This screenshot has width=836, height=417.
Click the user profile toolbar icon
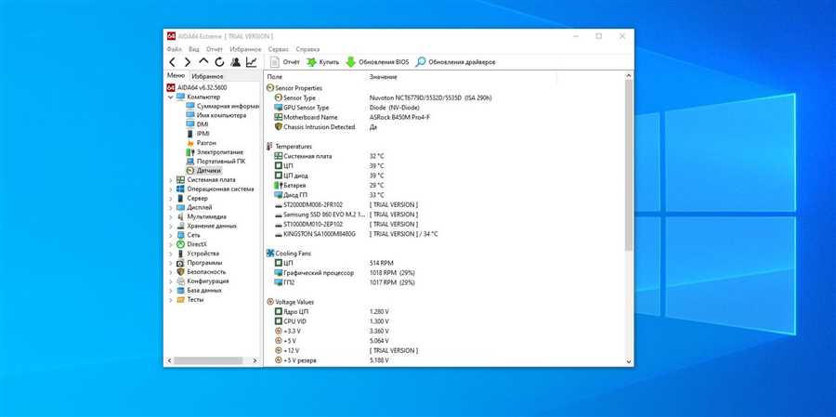click(235, 62)
